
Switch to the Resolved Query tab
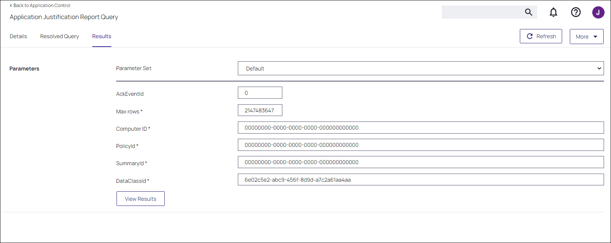point(60,36)
